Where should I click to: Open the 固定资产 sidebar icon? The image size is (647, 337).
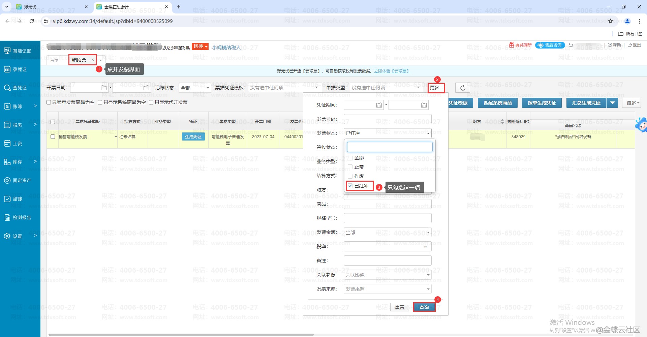click(x=7, y=180)
